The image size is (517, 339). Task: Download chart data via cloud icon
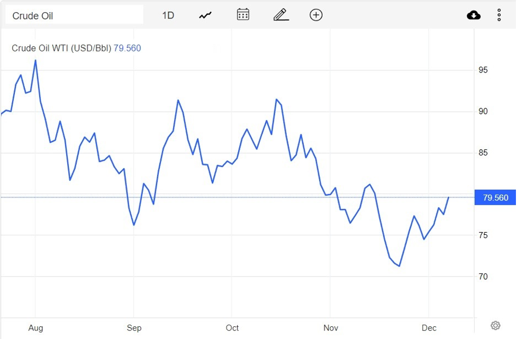[474, 15]
